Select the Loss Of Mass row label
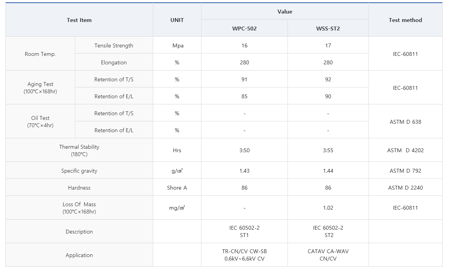This screenshot has width=450, height=274. point(79,208)
